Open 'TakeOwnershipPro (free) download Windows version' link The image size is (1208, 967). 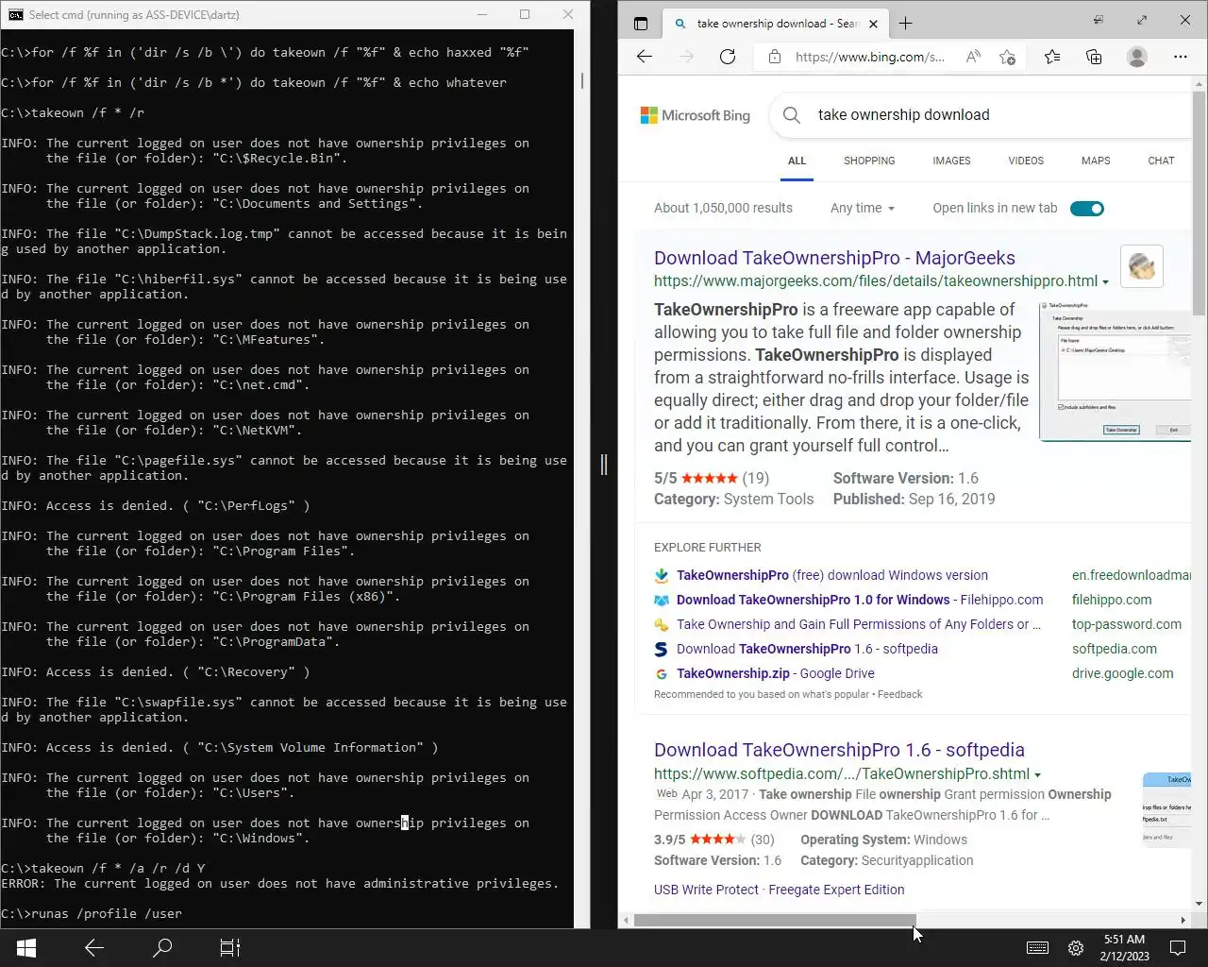[832, 575]
